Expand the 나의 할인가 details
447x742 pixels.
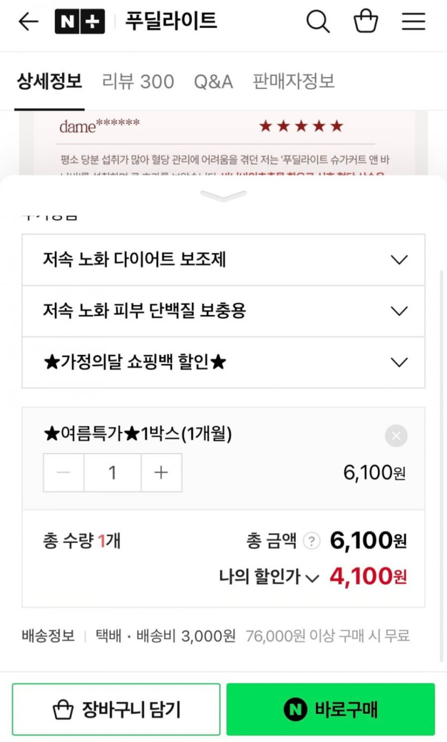[x=312, y=578]
